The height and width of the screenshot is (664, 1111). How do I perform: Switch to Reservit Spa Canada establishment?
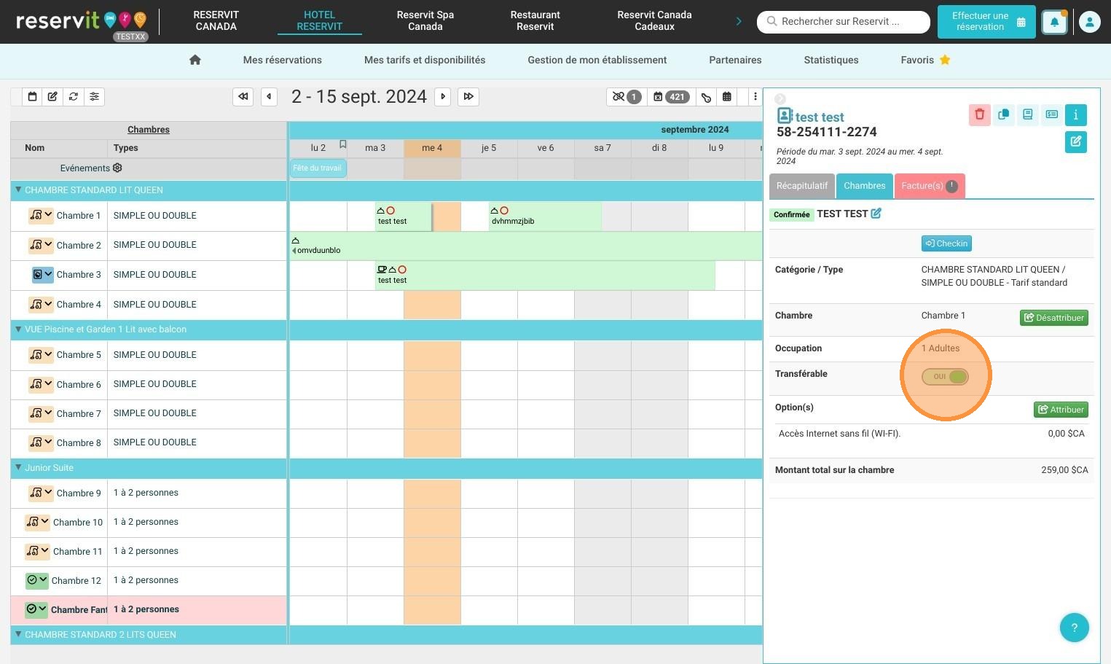425,20
